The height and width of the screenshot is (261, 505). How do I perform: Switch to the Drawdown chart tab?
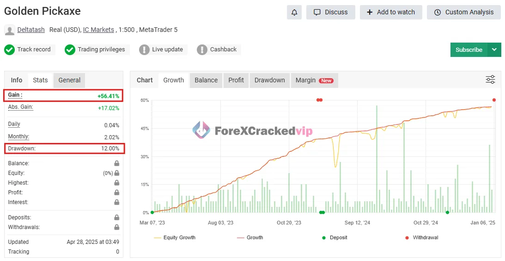tap(269, 80)
